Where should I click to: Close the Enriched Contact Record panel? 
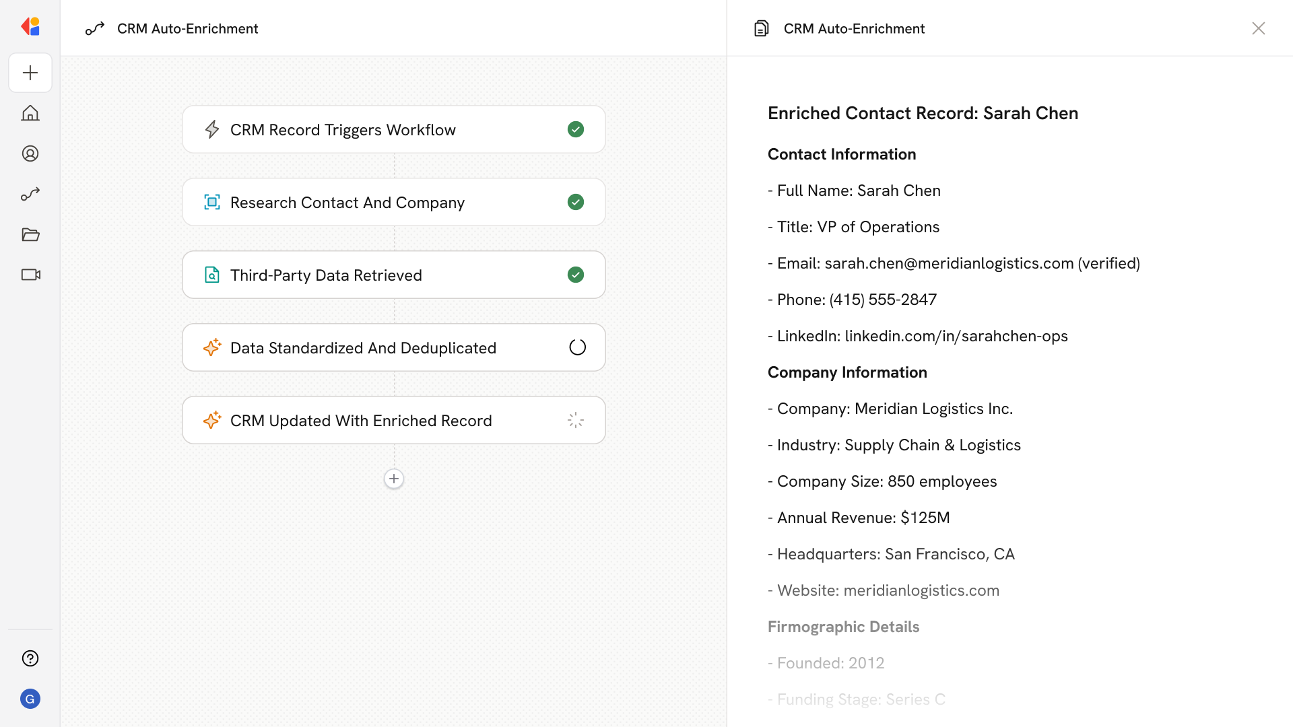pyautogui.click(x=1259, y=28)
